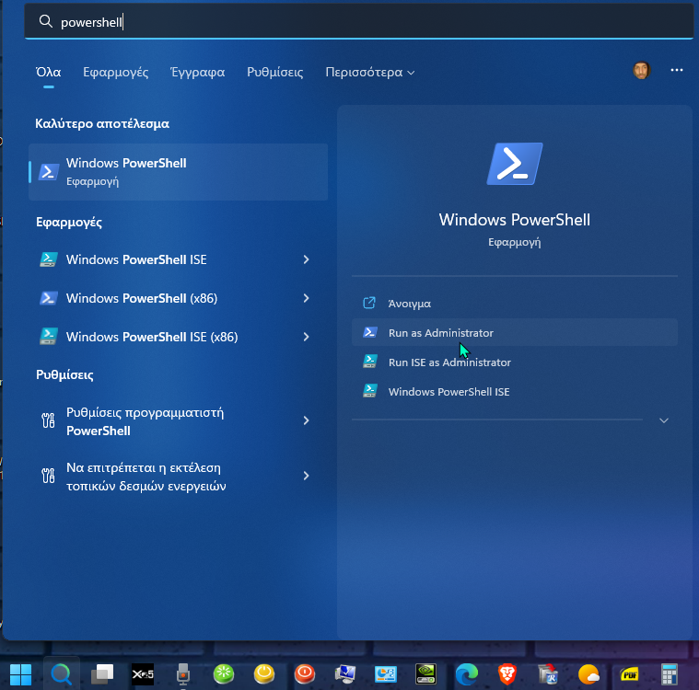Click the large PowerShell logo in details pane
This screenshot has height=690, width=699.
click(x=515, y=164)
